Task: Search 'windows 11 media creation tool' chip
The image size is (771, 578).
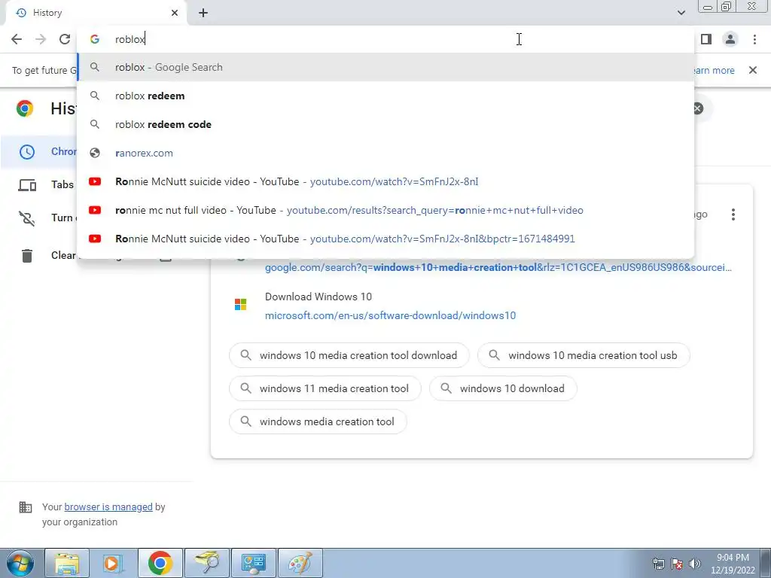Action: (x=325, y=388)
